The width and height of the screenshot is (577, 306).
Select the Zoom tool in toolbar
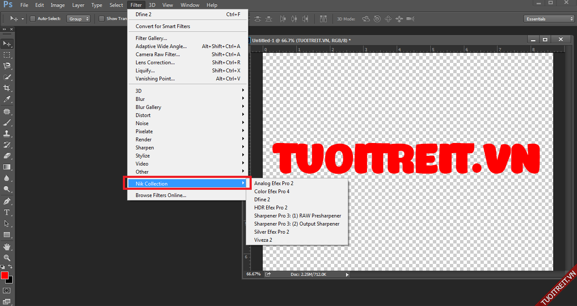(x=7, y=258)
